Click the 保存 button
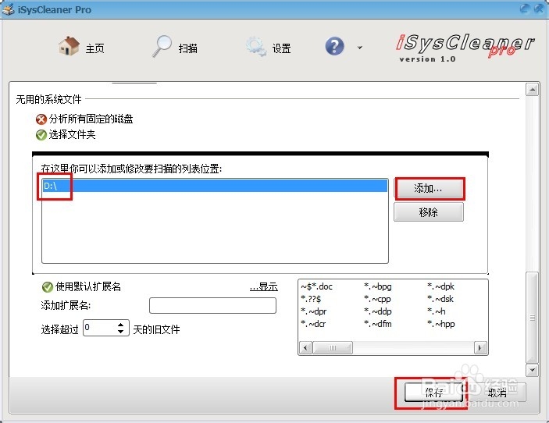This screenshot has height=423, width=549. [433, 393]
